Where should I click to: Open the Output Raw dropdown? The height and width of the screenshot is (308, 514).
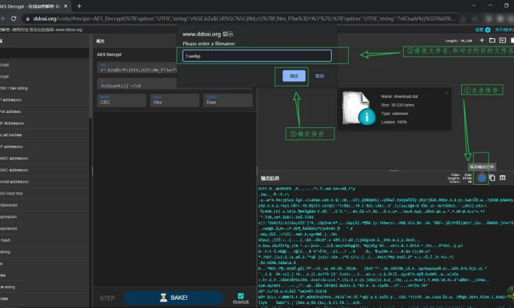click(x=228, y=100)
